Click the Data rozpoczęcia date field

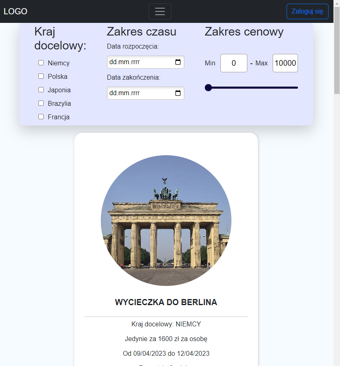(x=146, y=62)
